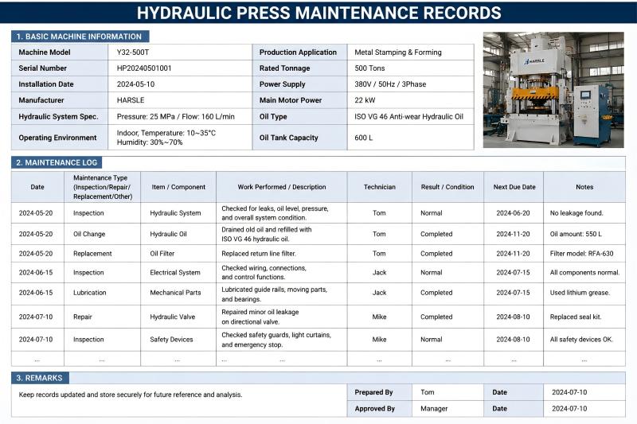Select the 'Used lithium grease.' note

point(580,293)
